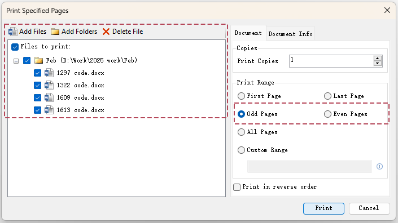Uncheck the 1609 code.docx checkbox
Image resolution: width=398 pixels, height=223 pixels.
point(37,98)
